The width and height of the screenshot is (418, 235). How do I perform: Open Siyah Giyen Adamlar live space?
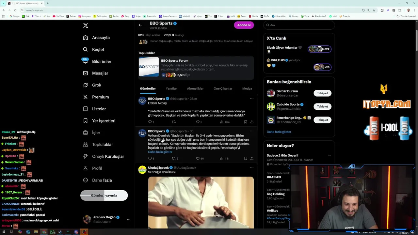tap(299, 49)
